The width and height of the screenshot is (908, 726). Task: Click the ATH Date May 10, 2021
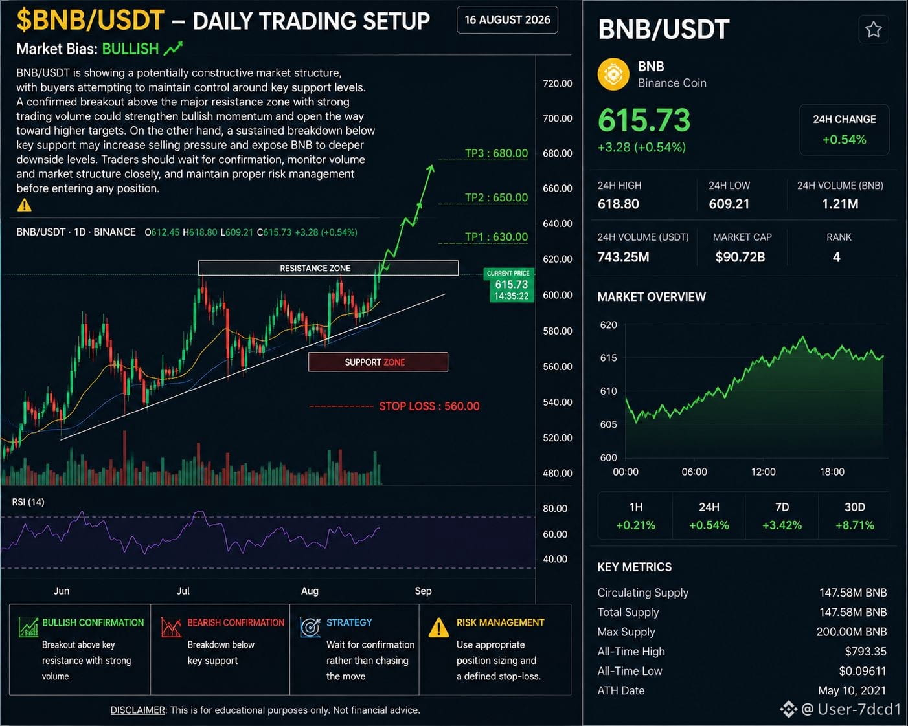click(x=852, y=690)
